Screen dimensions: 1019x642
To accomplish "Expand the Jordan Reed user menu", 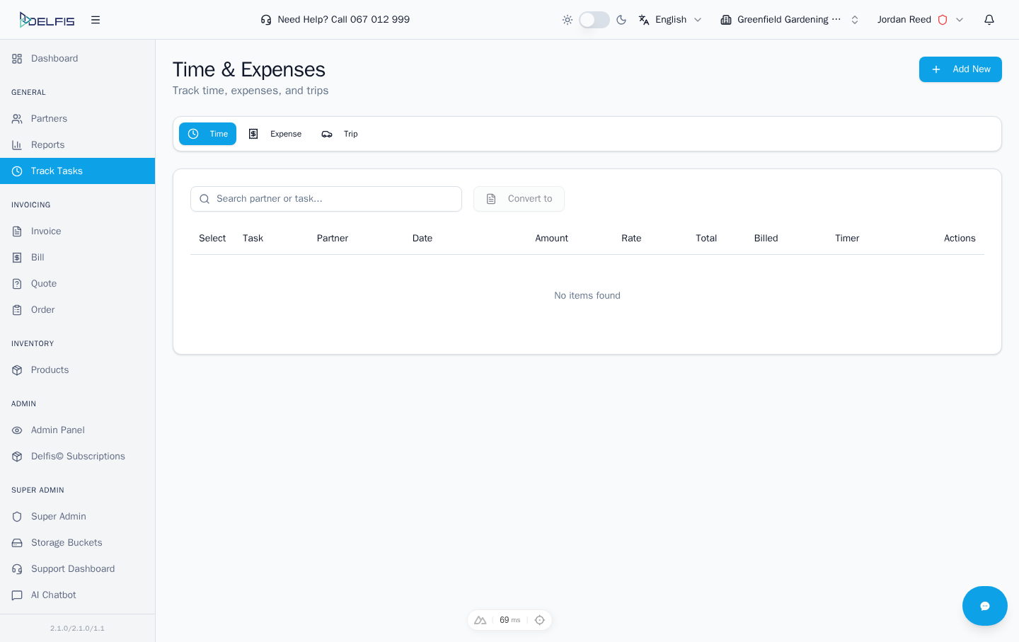I will point(918,19).
